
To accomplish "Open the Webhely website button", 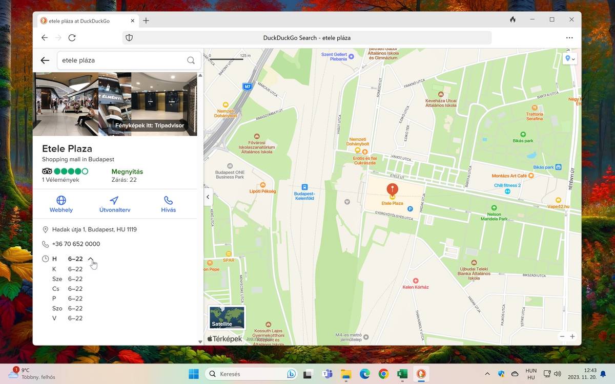I will [x=61, y=204].
